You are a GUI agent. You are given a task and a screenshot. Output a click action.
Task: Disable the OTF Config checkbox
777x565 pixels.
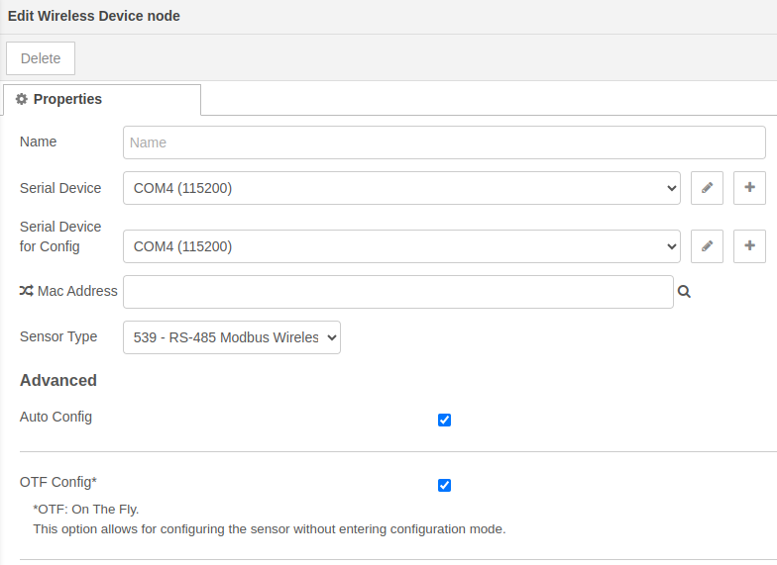pos(444,485)
